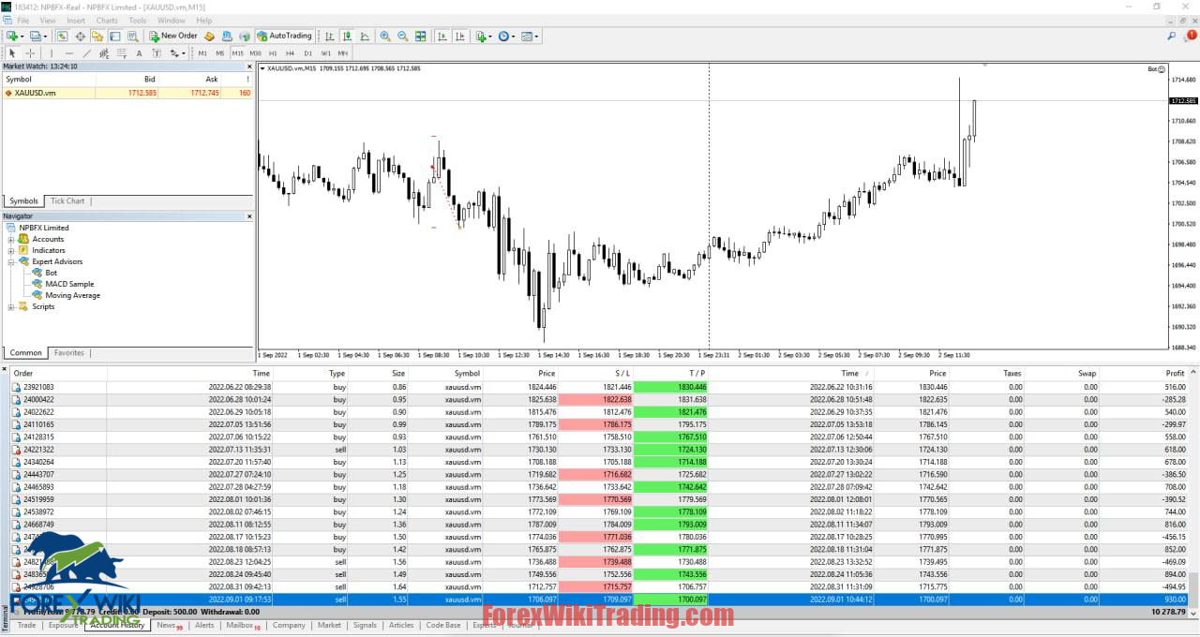Close the Navigator panel
Image resolution: width=1200 pixels, height=637 pixels.
point(249,216)
